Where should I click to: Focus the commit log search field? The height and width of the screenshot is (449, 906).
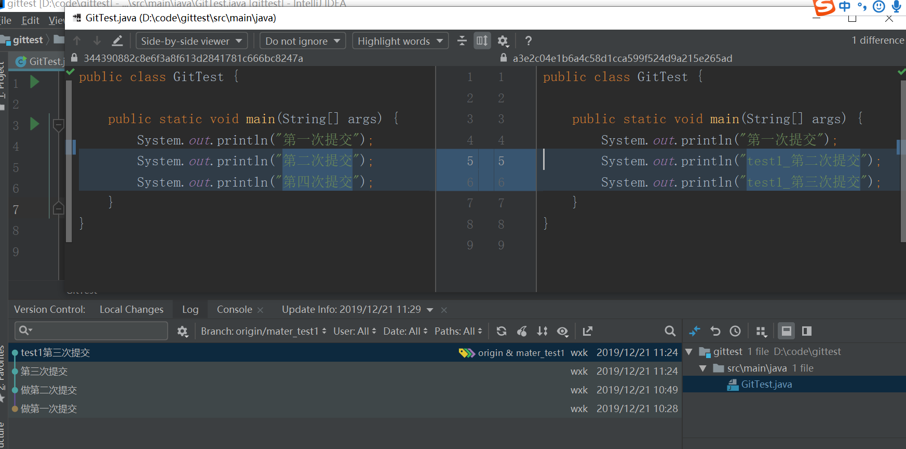coord(91,331)
